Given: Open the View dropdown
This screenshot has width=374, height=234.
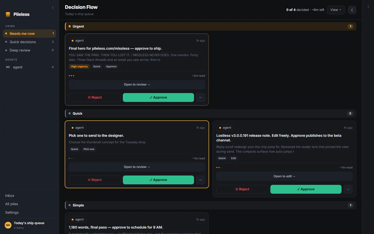Looking at the screenshot, I should (336, 10).
